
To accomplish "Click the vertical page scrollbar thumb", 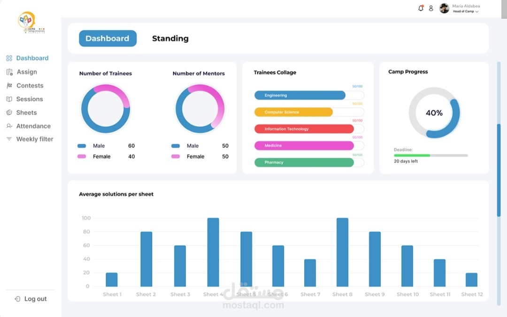I will (499, 170).
